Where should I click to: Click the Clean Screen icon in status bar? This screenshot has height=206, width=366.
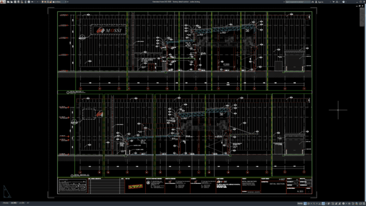click(360, 204)
